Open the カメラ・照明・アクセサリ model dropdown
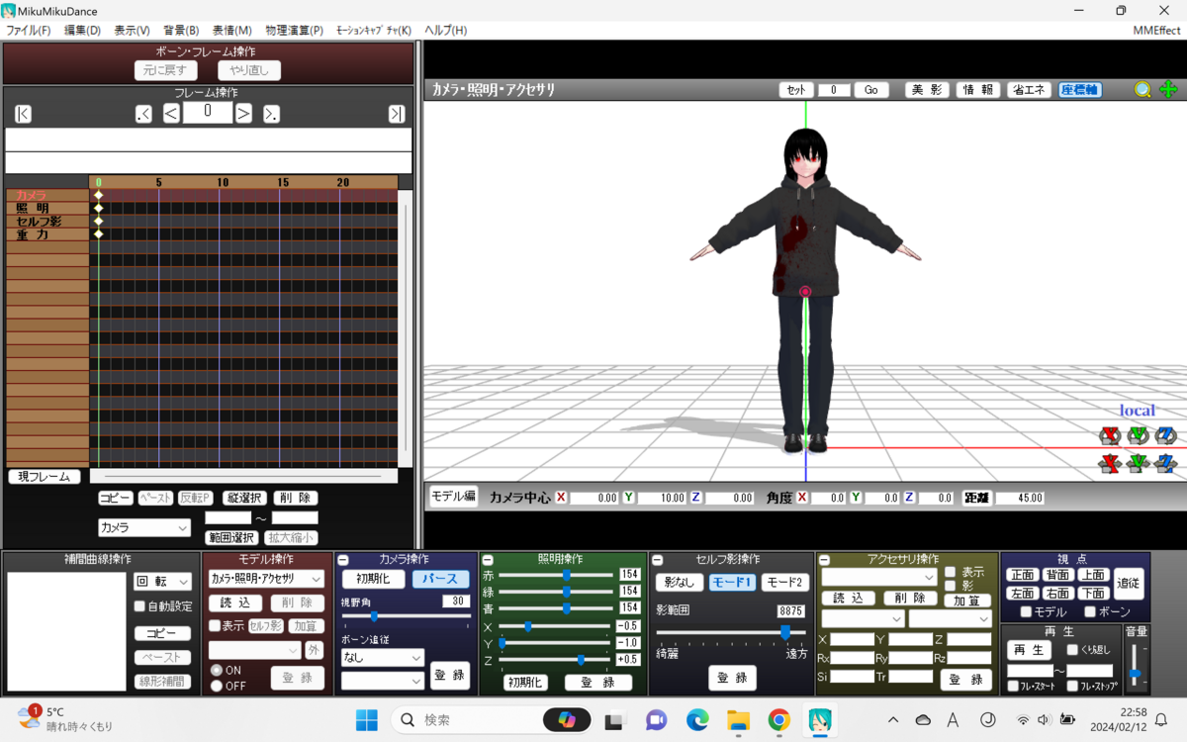Viewport: 1187px width, 742px height. click(266, 579)
